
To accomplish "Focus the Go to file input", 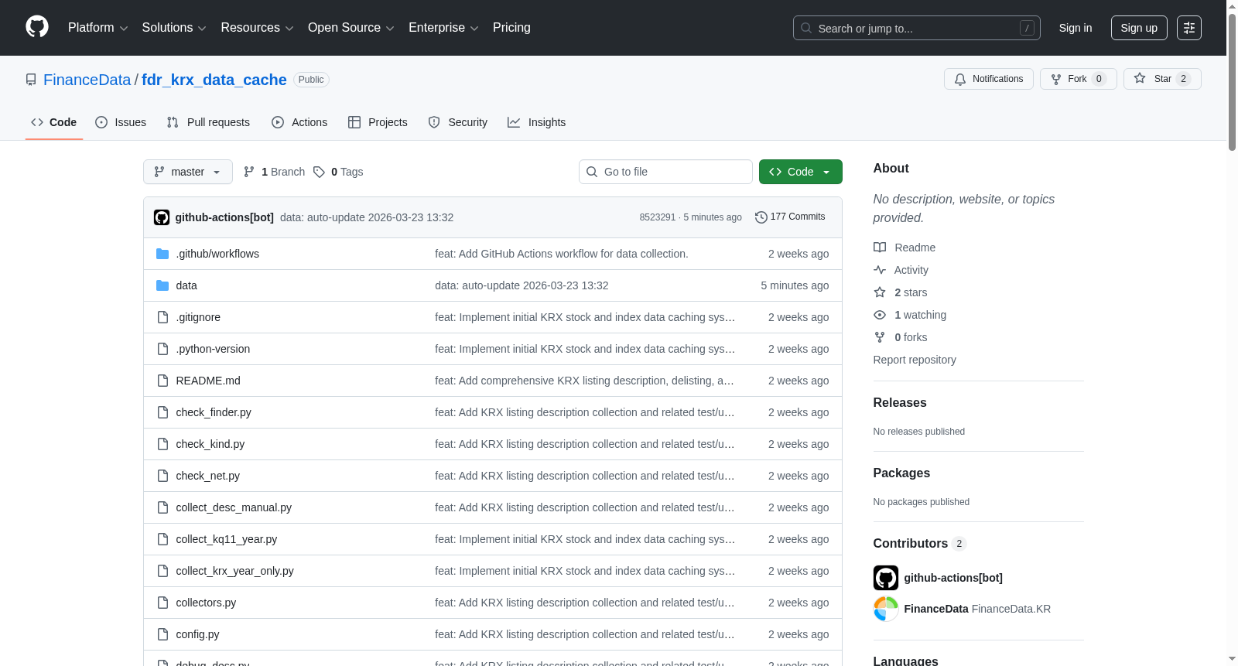I will coord(665,172).
